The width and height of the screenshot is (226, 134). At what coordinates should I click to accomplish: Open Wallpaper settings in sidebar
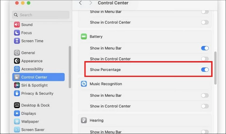30,122
